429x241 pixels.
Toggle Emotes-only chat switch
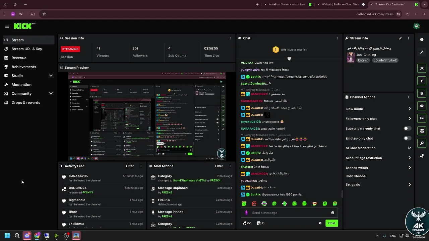click(x=408, y=138)
